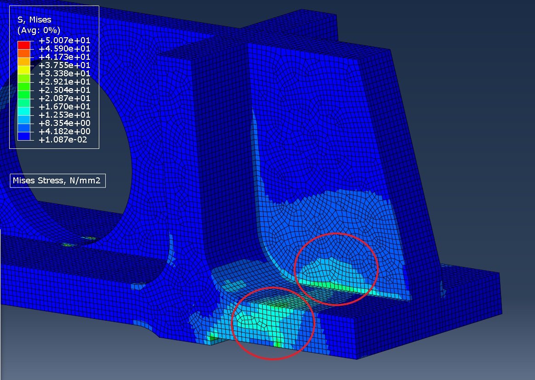
Task: Select the orange legend color band
Action: (x=24, y=53)
